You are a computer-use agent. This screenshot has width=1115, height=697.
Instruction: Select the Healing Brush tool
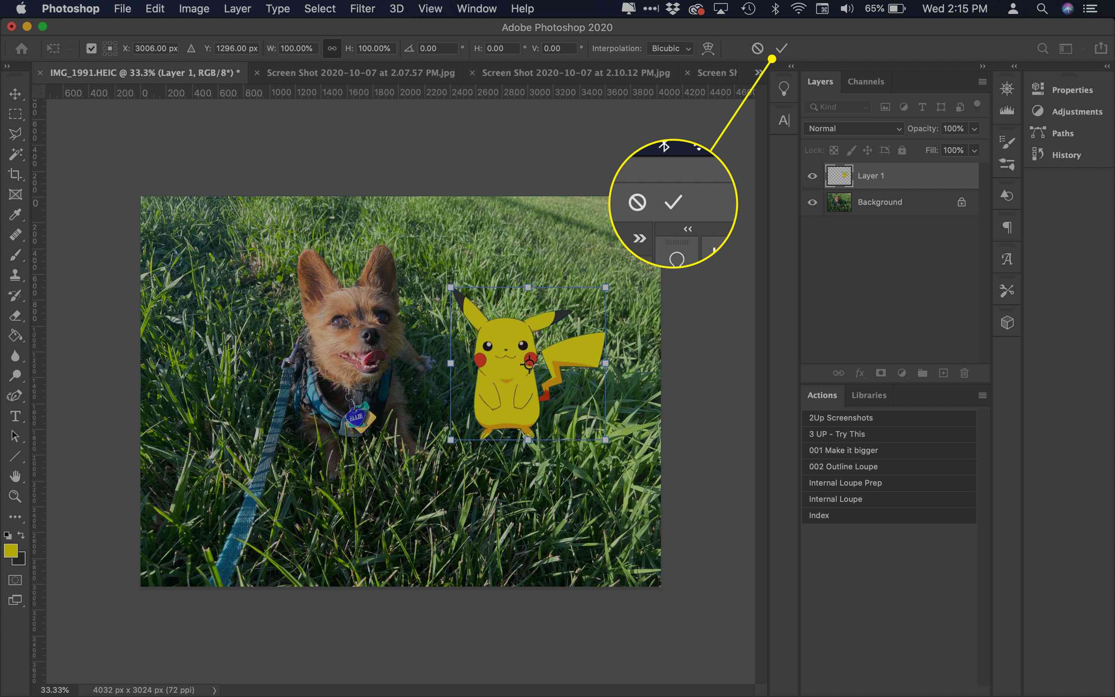coord(15,235)
